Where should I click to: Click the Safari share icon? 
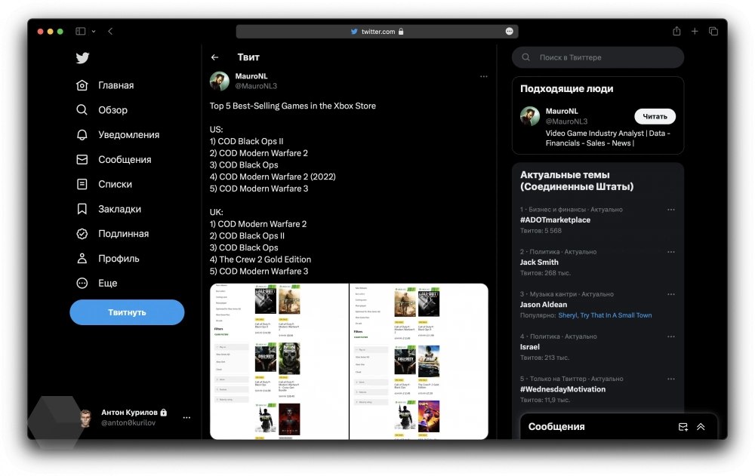coord(676,31)
